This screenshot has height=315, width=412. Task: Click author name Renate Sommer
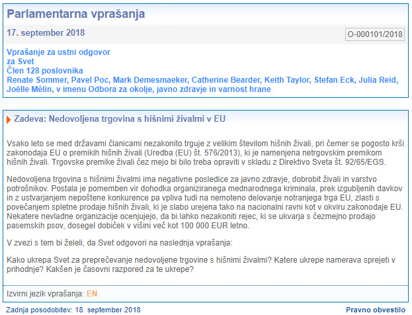coord(37,80)
